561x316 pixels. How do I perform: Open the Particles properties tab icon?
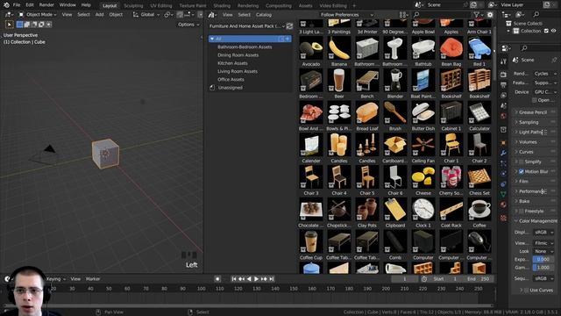(x=503, y=163)
